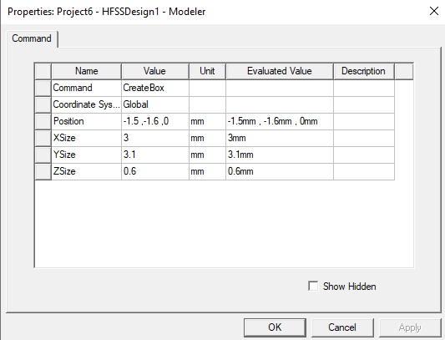This screenshot has height=340, width=445.
Task: Click the CreateBox command value cell
Action: 155,88
